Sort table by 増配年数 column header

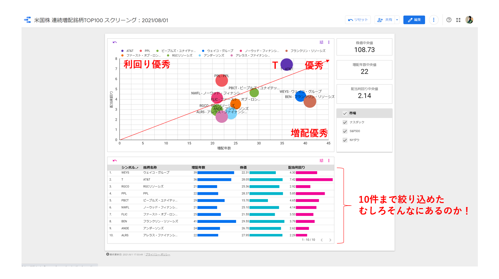tap(198, 168)
